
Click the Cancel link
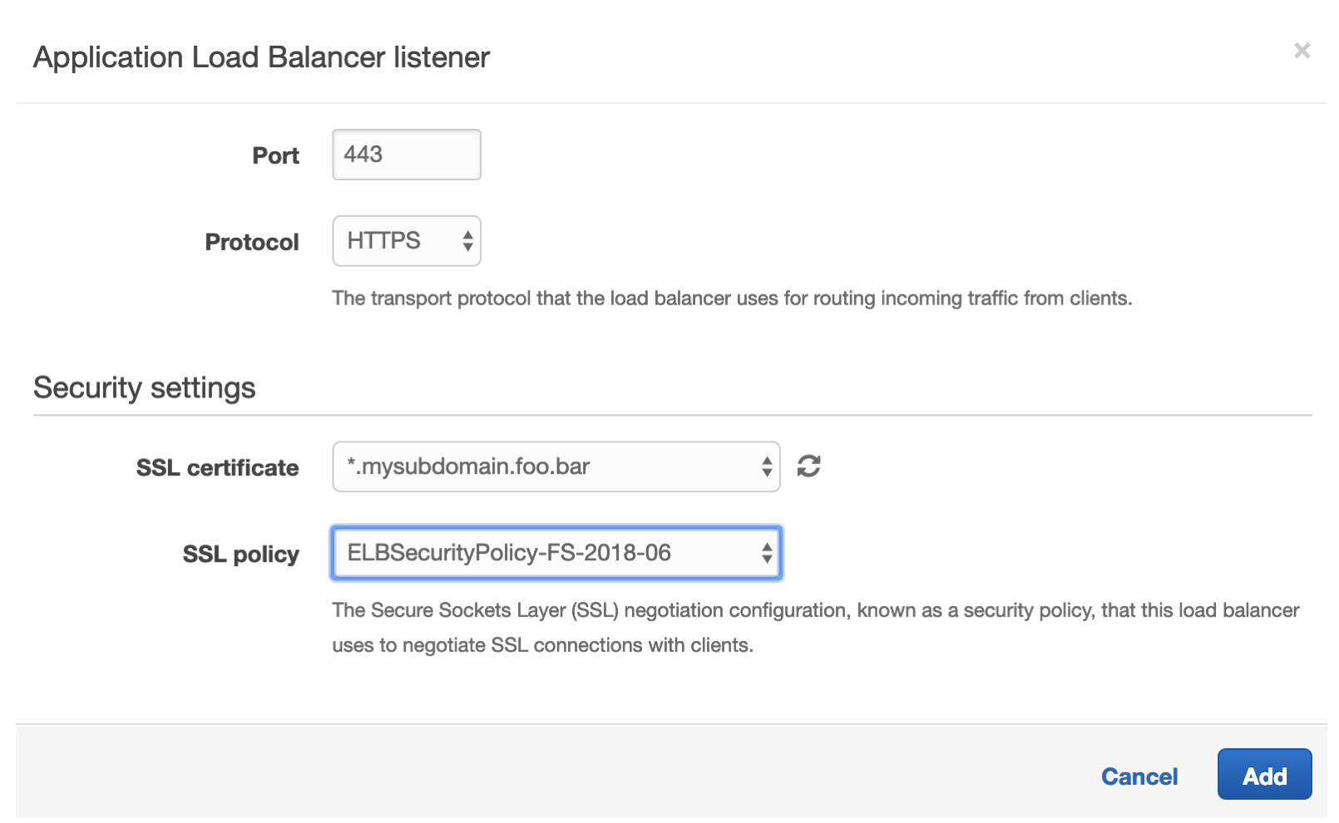1139,776
